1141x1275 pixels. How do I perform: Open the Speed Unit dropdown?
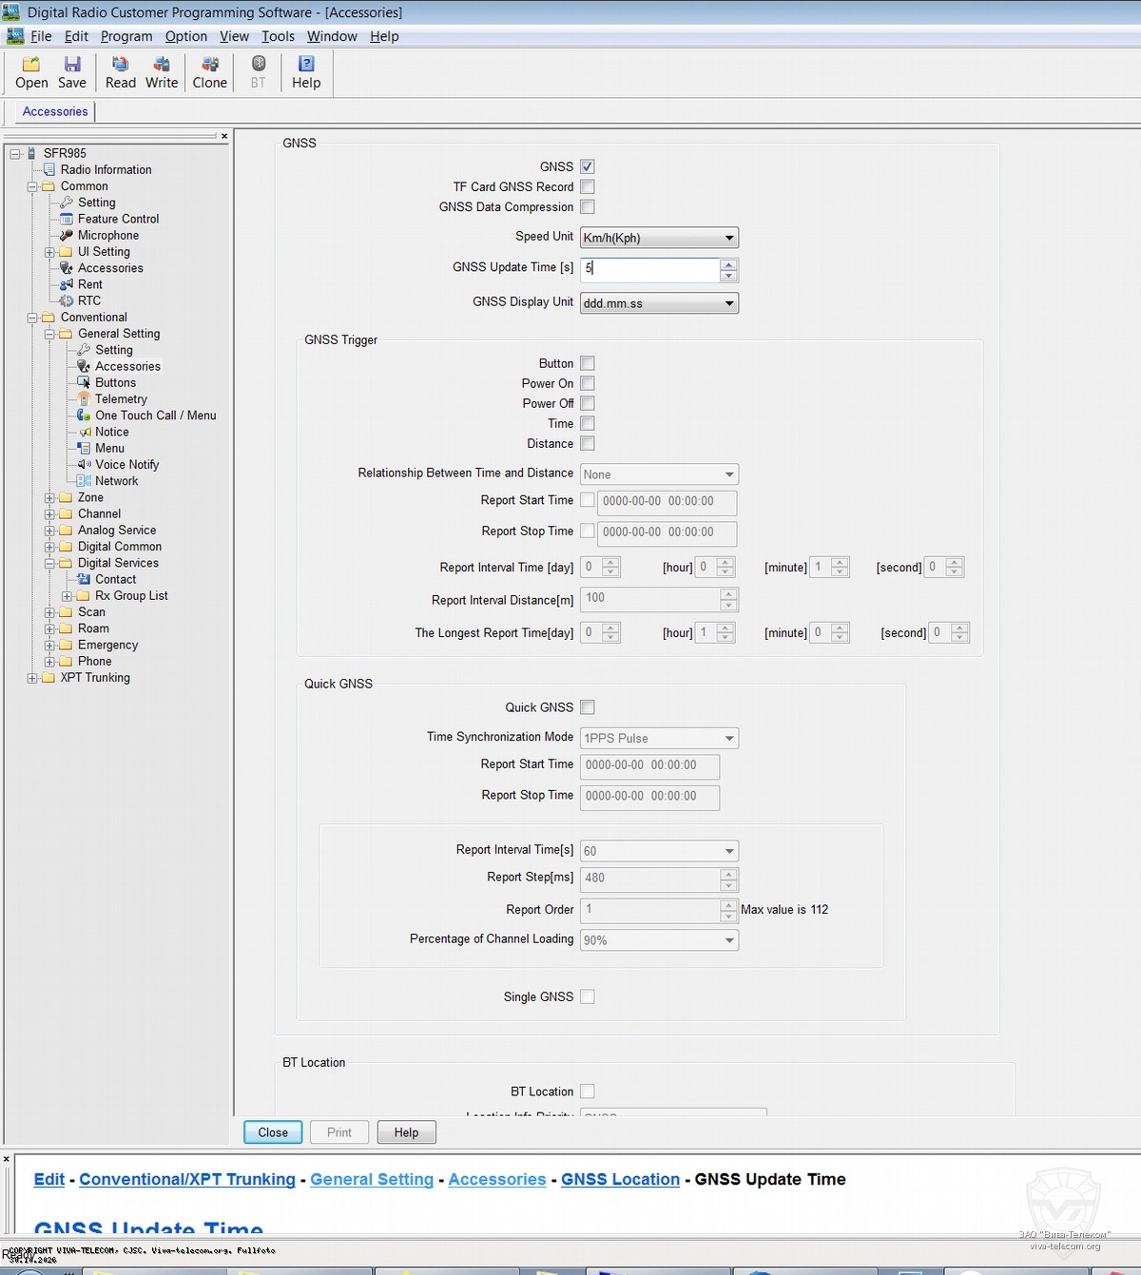pos(659,238)
